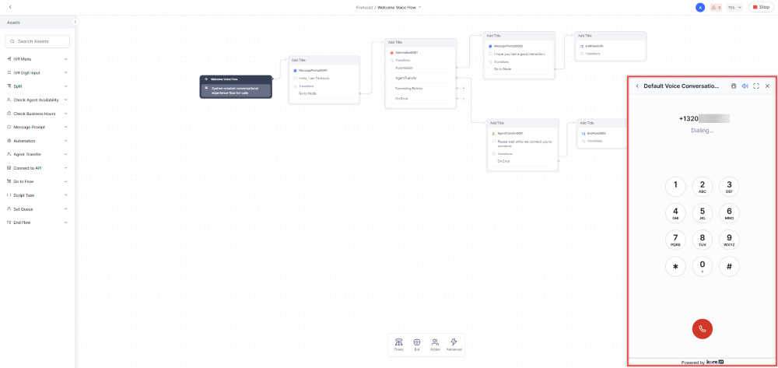778x368 pixels.
Task: Open the Action icon in bottom toolbar
Action: tap(435, 345)
